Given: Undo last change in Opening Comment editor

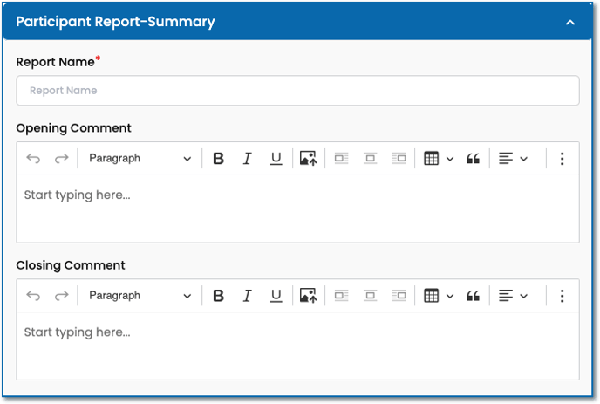Looking at the screenshot, I should 33,159.
